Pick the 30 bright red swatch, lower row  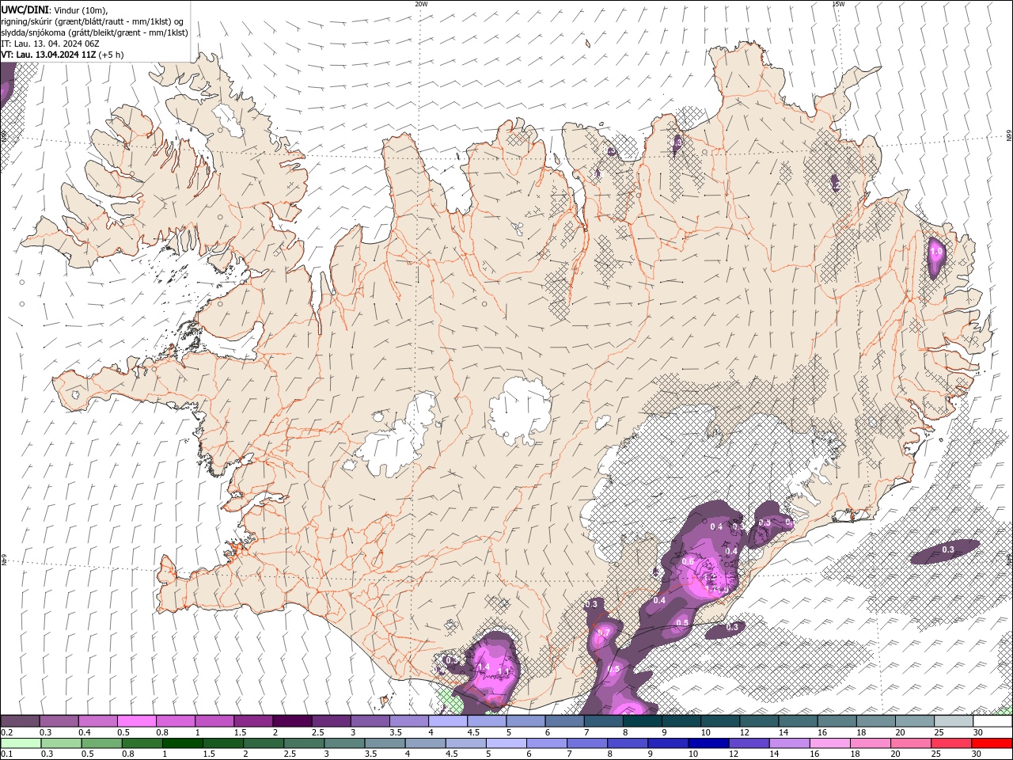point(991,743)
